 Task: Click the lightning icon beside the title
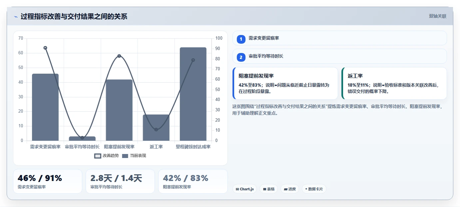coord(16,17)
